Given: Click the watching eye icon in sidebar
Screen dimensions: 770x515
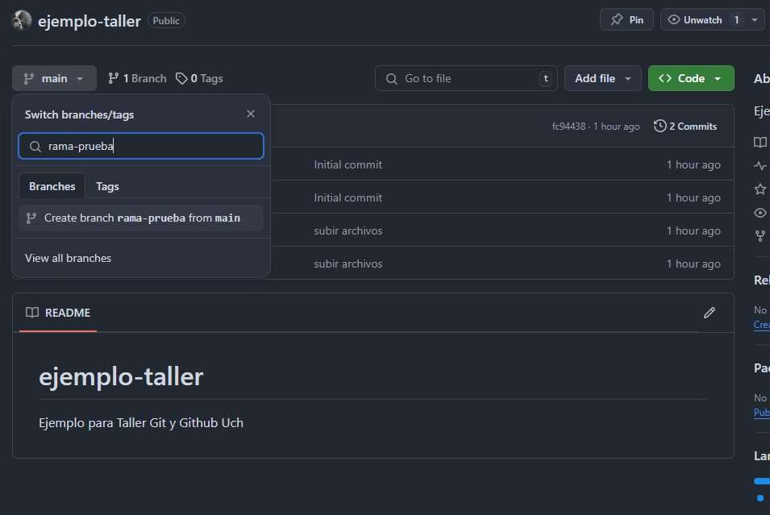Looking at the screenshot, I should 760,213.
